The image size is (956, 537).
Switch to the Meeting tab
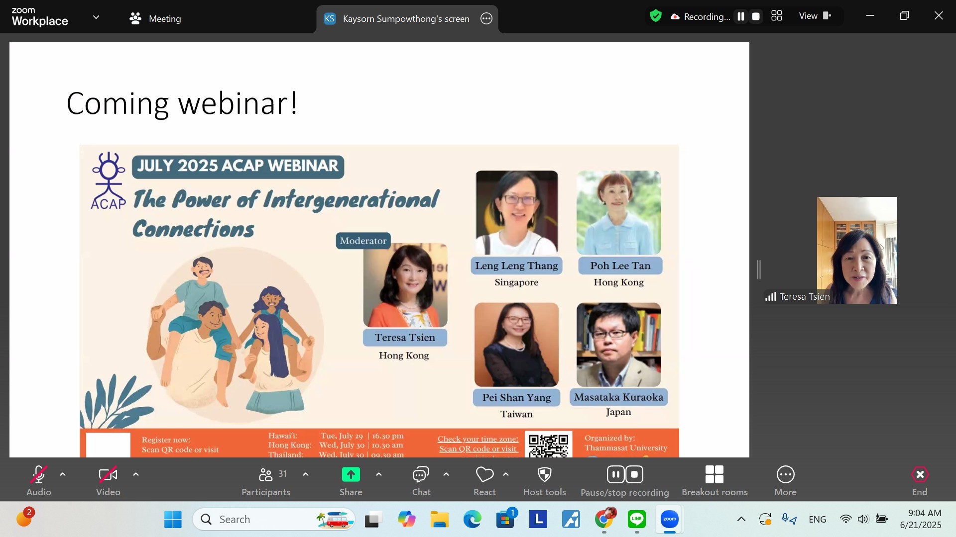[x=155, y=19]
